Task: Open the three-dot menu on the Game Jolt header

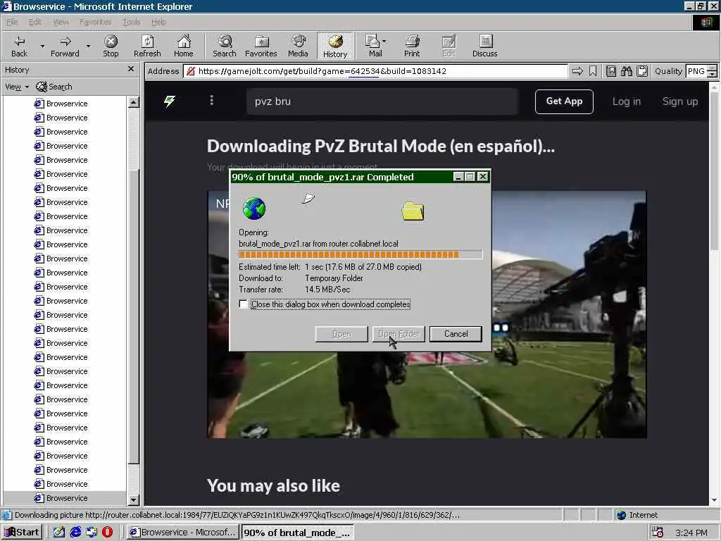Action: pos(211,100)
